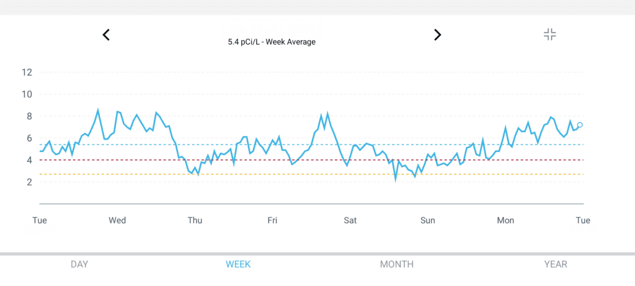Tap the latest data point circle marker
Screen dimensions: 635x286
580,125
